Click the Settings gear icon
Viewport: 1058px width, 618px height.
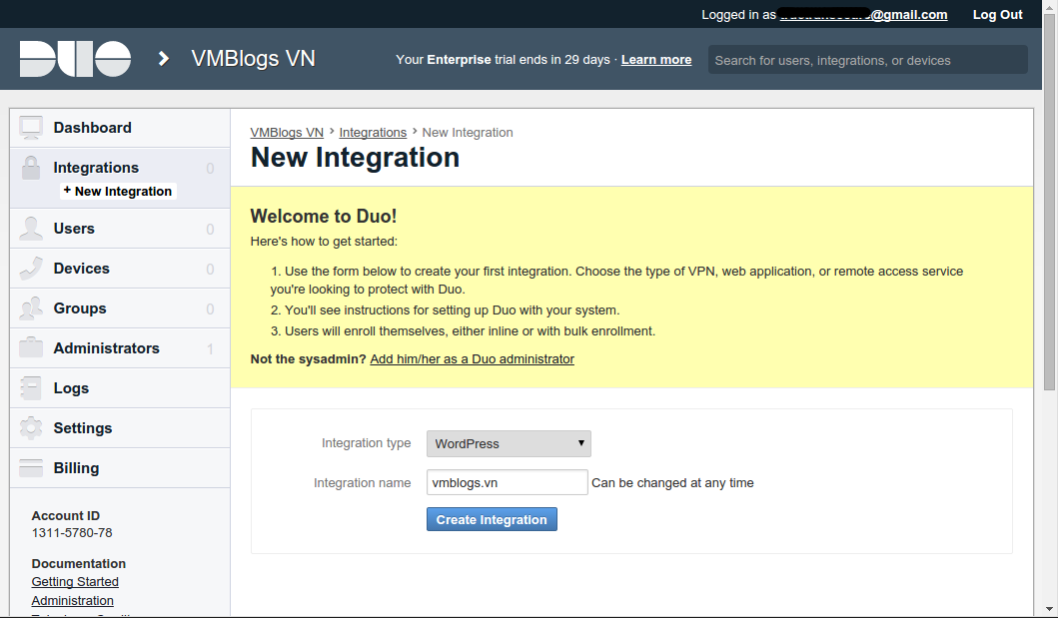click(x=31, y=428)
